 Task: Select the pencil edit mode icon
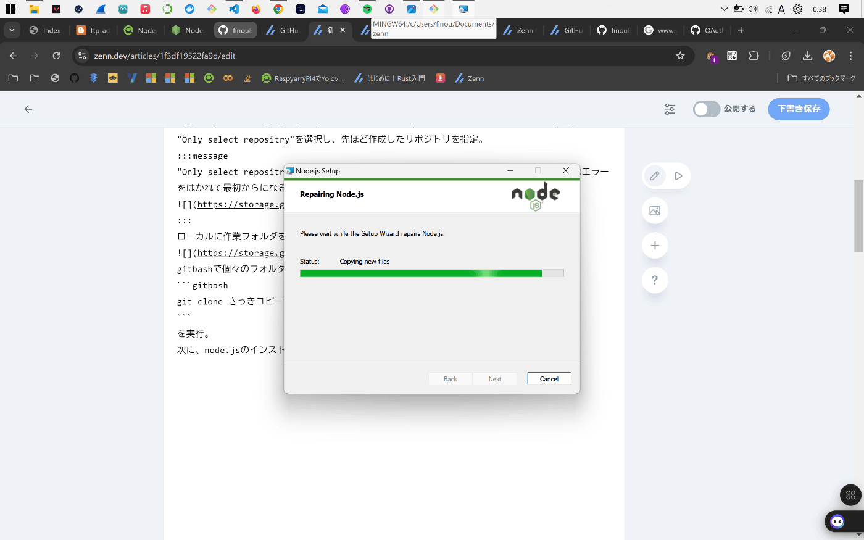(x=655, y=176)
